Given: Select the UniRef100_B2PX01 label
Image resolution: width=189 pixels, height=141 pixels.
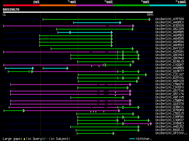Looking at the screenshot, I should pos(170,78).
